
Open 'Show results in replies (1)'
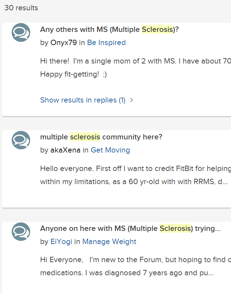[83, 100]
